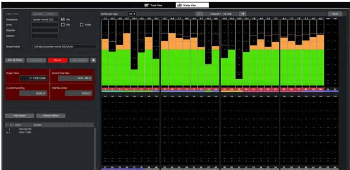Click the lock icon beside the record controls

(93, 60)
